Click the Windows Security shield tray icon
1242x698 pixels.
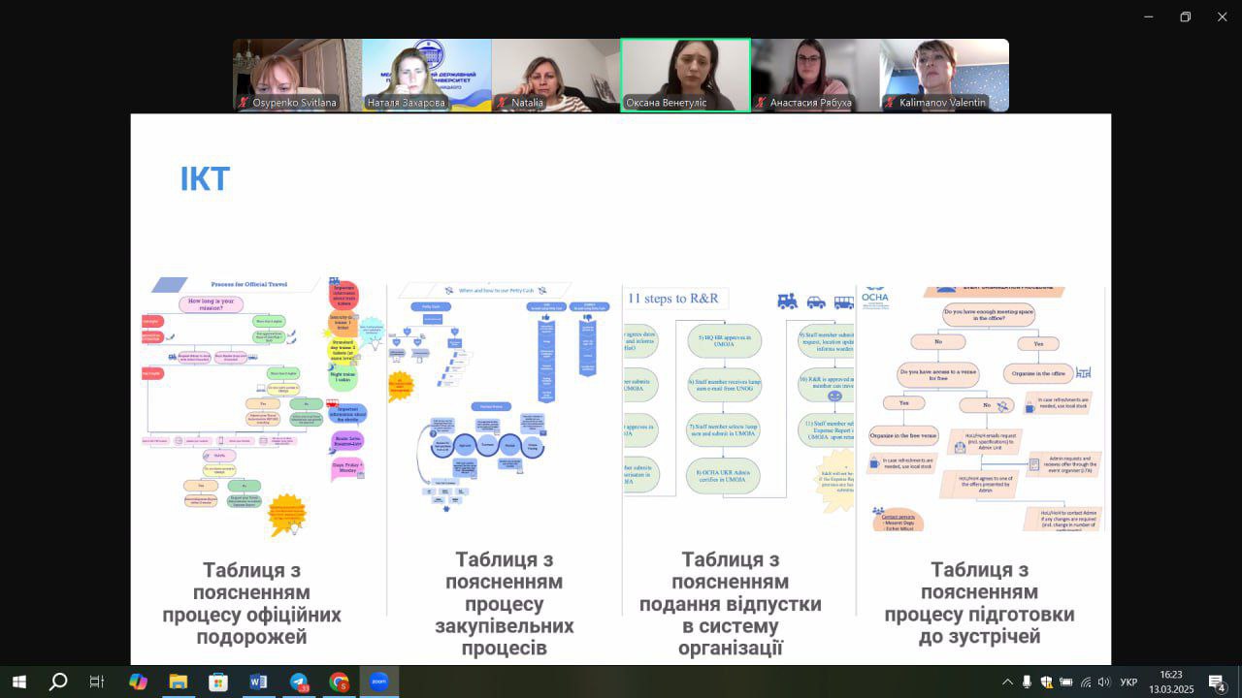(1046, 682)
